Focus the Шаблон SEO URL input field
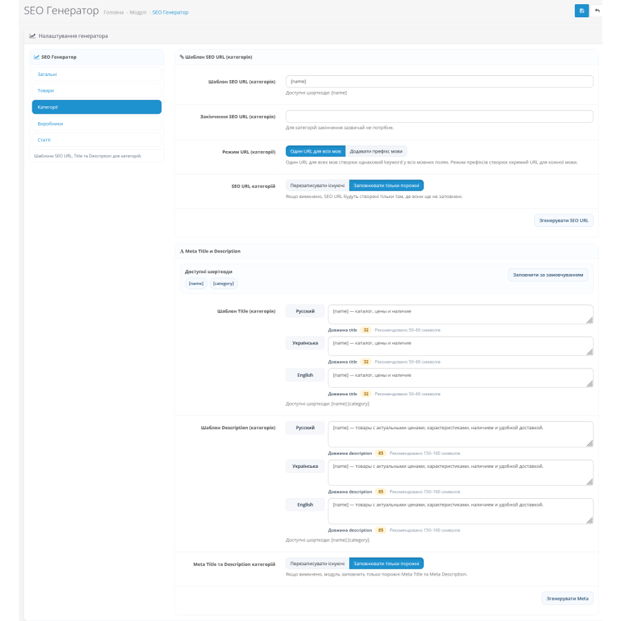The height and width of the screenshot is (621, 621). 440,81
